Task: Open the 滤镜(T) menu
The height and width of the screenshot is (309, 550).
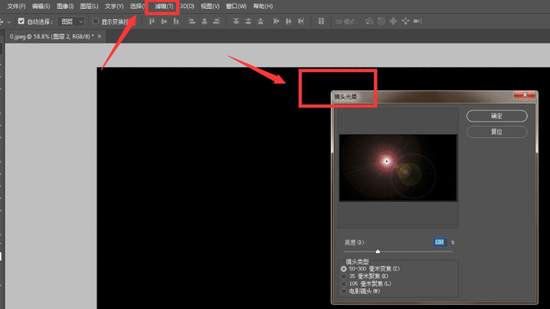Action: pyautogui.click(x=164, y=6)
